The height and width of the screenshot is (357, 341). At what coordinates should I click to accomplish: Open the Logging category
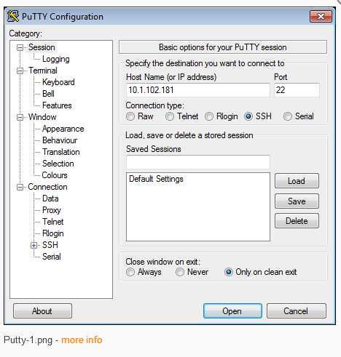click(x=56, y=59)
